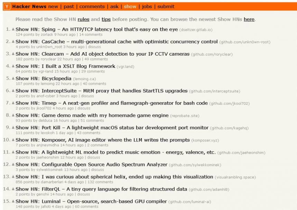
Task: View the Sping post's 14 comments
Action: (x=91, y=35)
